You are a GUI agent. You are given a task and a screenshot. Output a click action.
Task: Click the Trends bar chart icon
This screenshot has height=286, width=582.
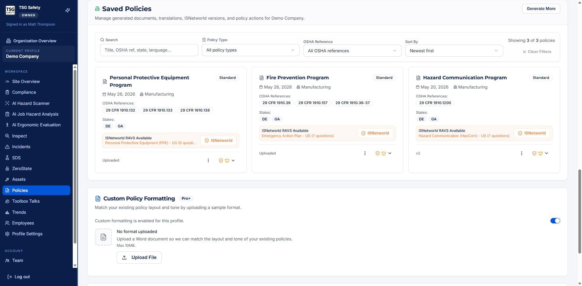(x=7, y=212)
